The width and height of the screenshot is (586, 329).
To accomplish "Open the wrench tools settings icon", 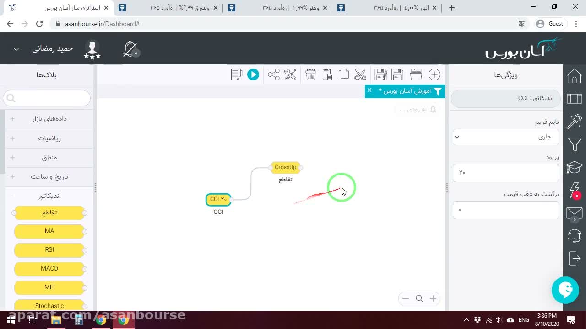I will (x=290, y=74).
